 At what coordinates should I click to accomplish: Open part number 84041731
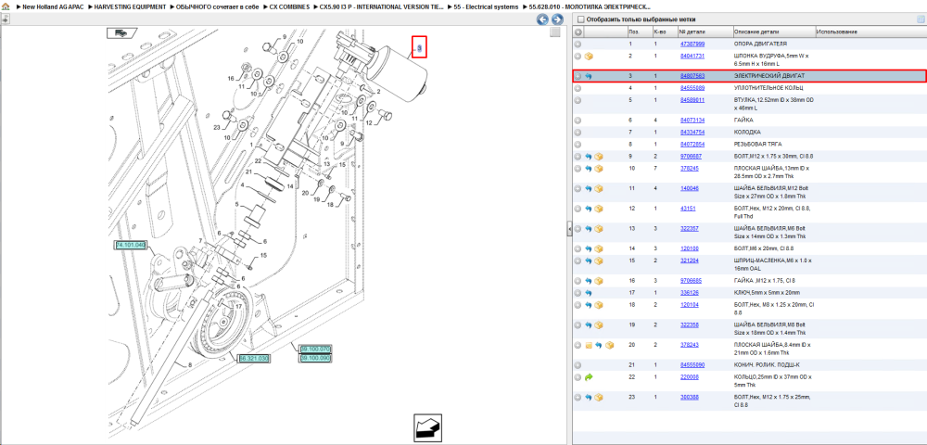click(x=692, y=57)
